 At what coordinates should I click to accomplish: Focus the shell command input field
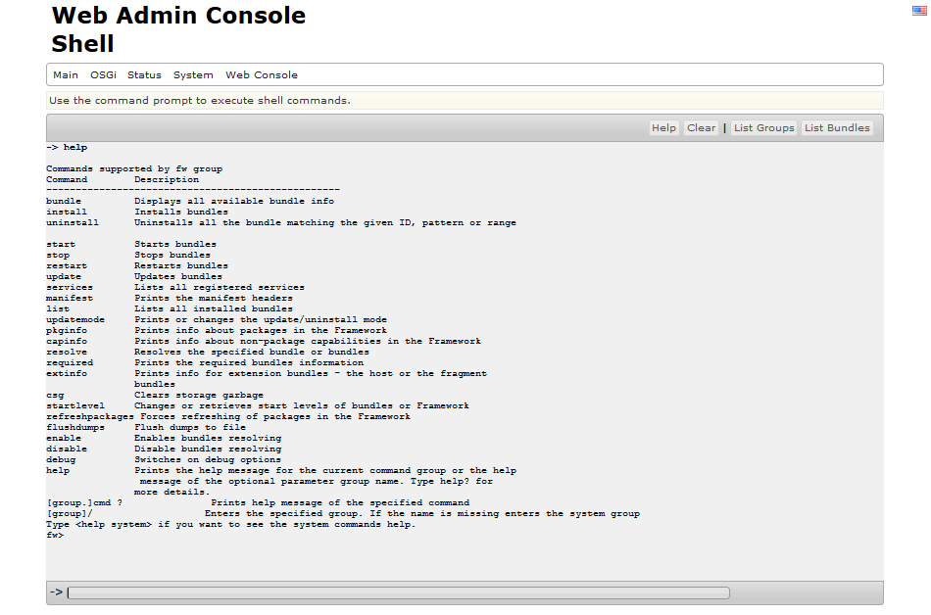[x=398, y=592]
